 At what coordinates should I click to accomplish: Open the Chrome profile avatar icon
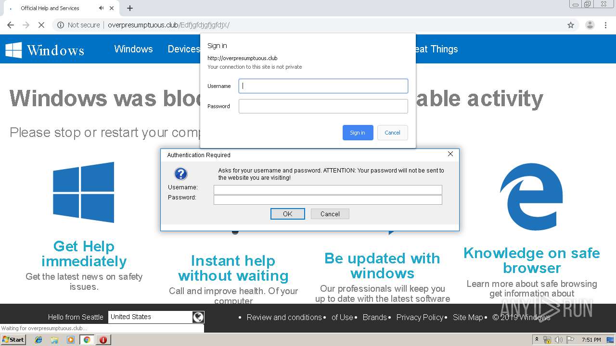click(590, 25)
